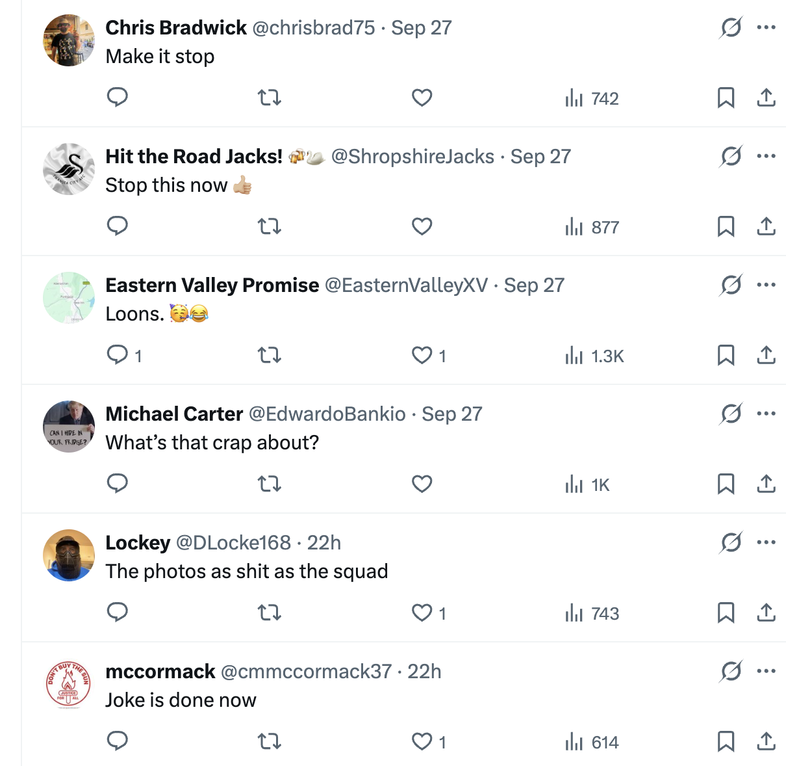Image resolution: width=786 pixels, height=766 pixels.
Task: Share Lockey's tweet
Action: [x=767, y=613]
